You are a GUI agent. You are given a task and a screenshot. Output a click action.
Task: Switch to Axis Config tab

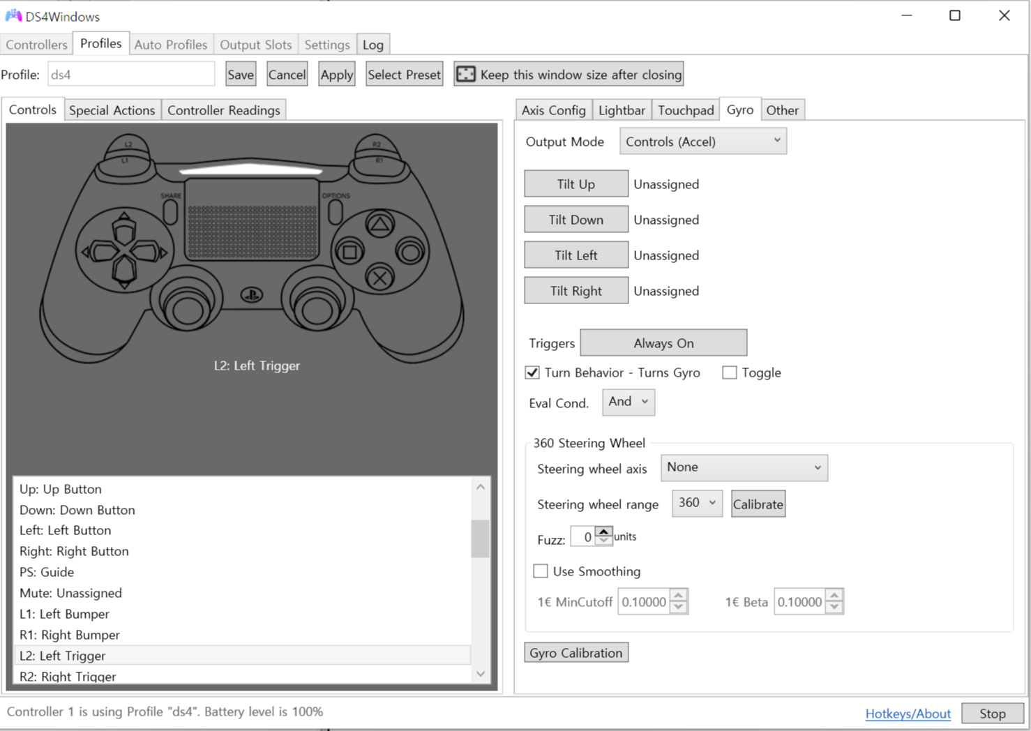pyautogui.click(x=554, y=110)
